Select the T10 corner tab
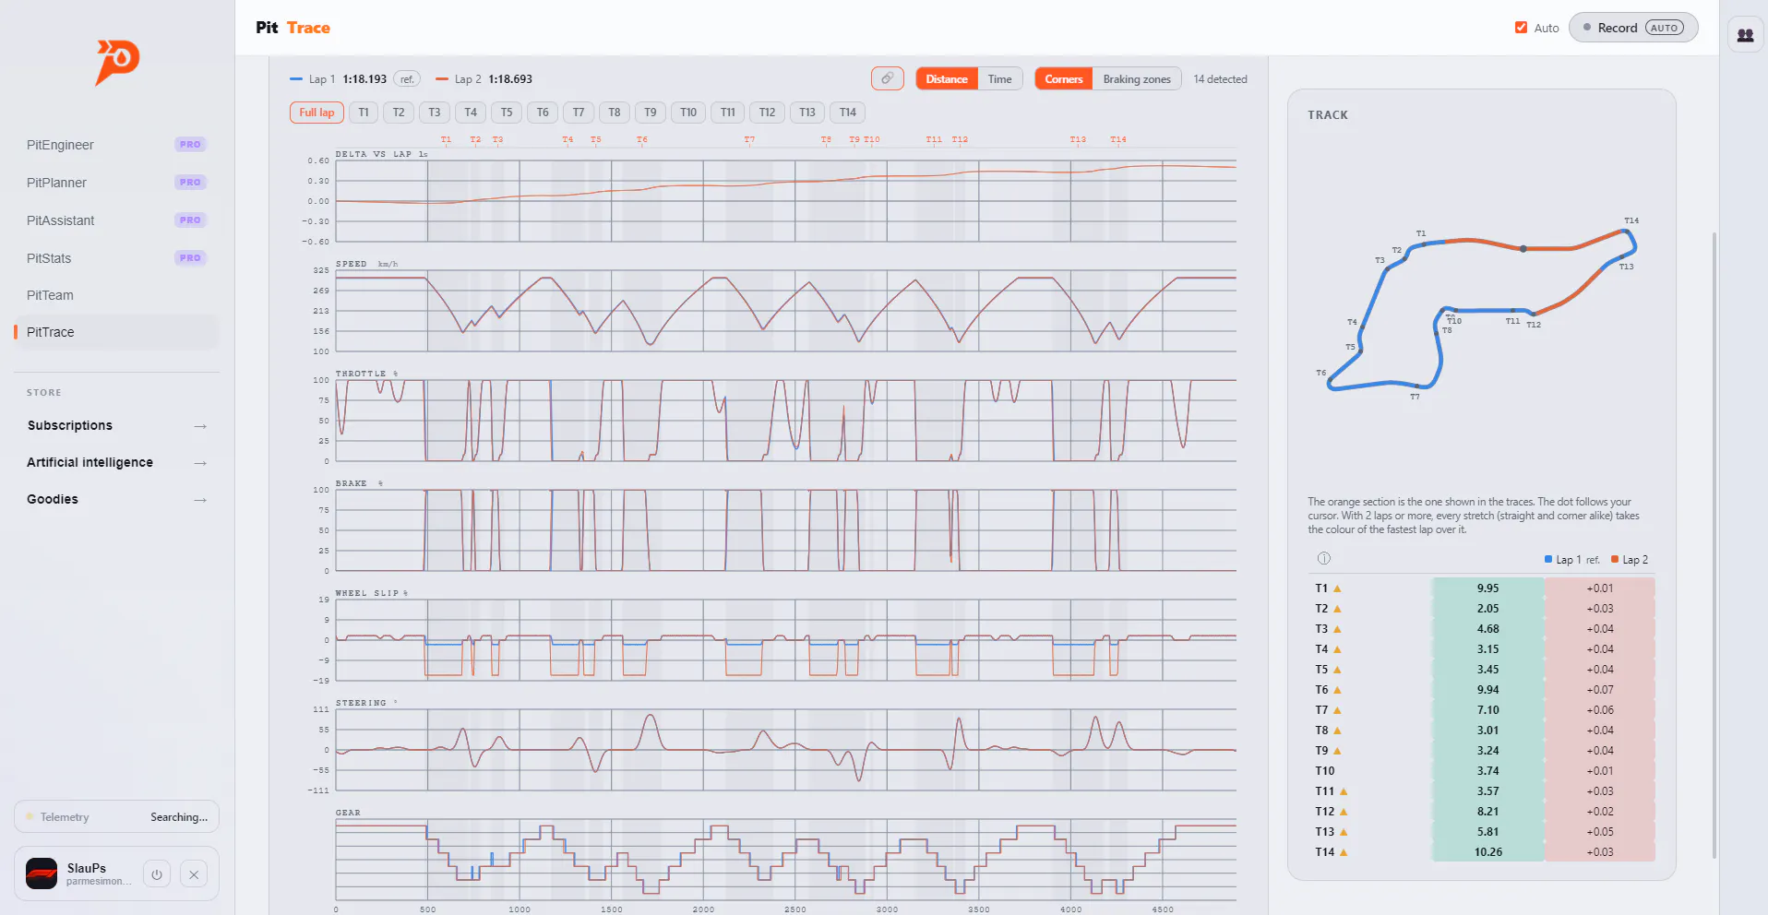 (x=688, y=113)
